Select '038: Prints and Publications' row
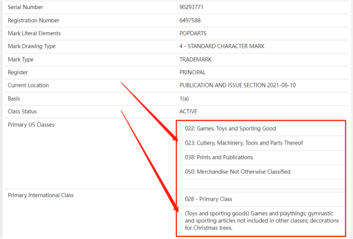The height and width of the screenshot is (239, 353). point(262,158)
